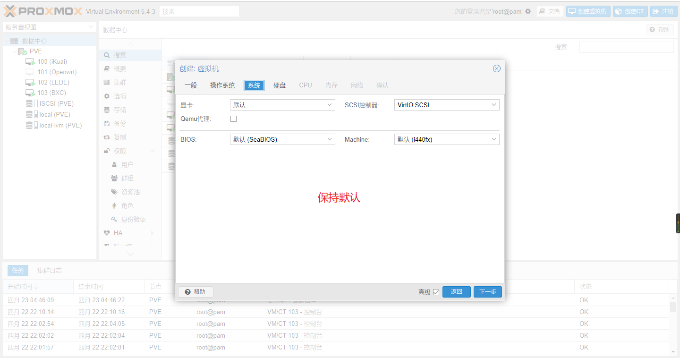Click the 状态 column header
The height and width of the screenshot is (358, 680).
click(622, 287)
